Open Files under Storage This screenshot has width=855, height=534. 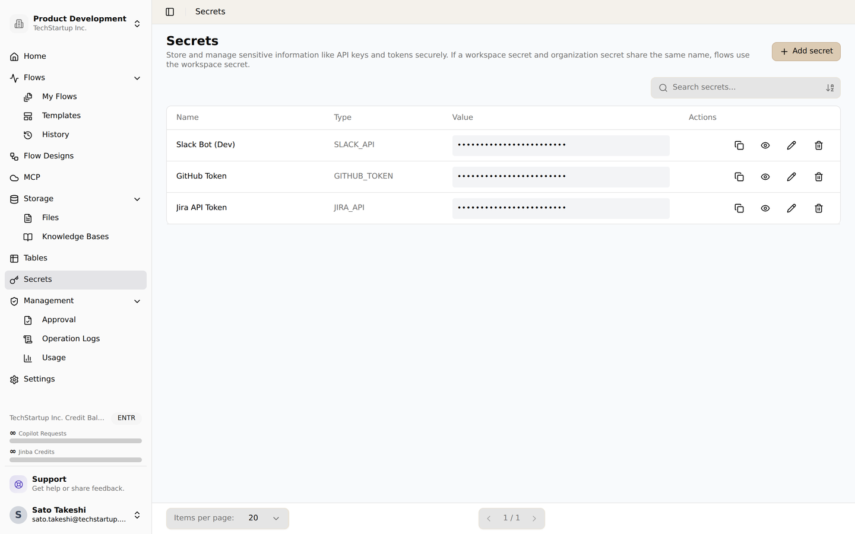click(x=83, y=218)
